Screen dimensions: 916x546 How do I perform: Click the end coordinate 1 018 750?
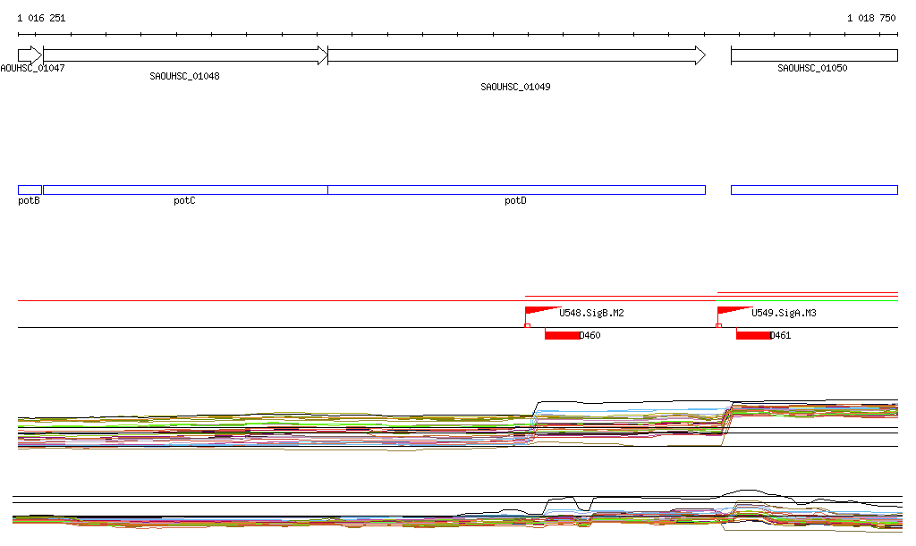click(870, 18)
